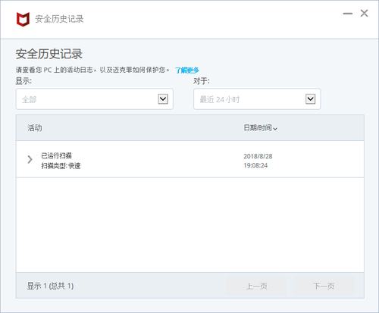Minimize the 安全历史记录 window
This screenshot has height=313, width=379.
click(x=348, y=14)
